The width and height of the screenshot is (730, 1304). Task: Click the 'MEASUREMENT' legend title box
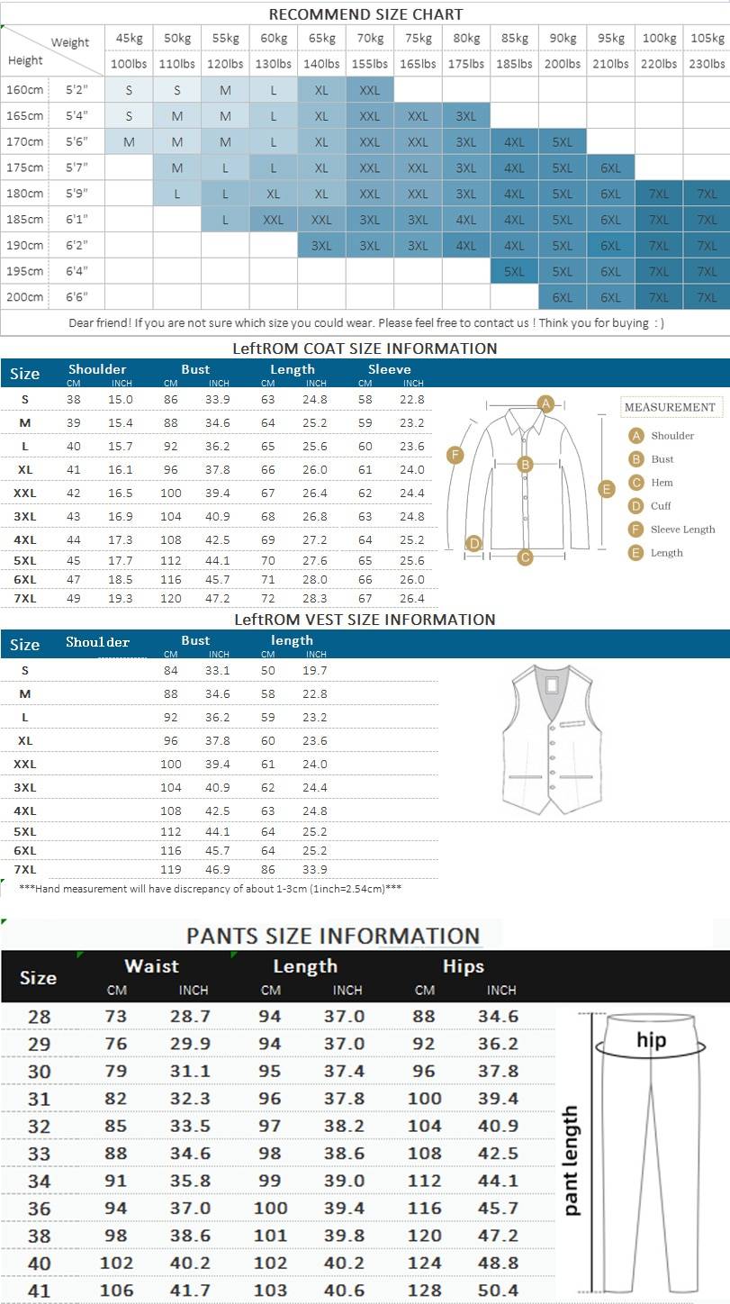(670, 407)
